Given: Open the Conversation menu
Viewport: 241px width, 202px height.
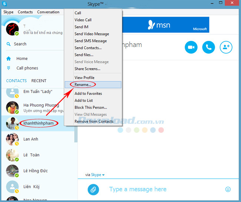Looking at the screenshot, I should pos(48,12).
